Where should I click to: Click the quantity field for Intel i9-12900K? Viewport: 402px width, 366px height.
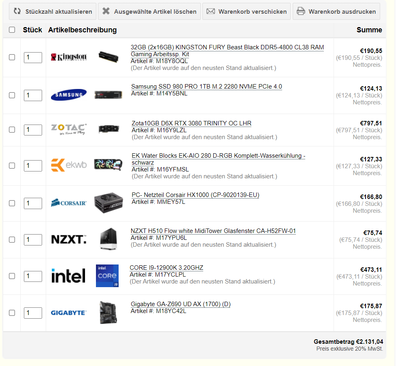click(33, 276)
